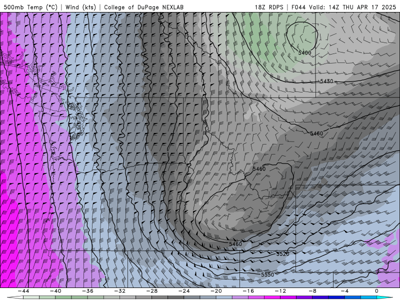Image resolution: width=400 pixels, height=300 pixels.
Task: Click the "Wind (kts)" header text
Action: tap(80, 7)
